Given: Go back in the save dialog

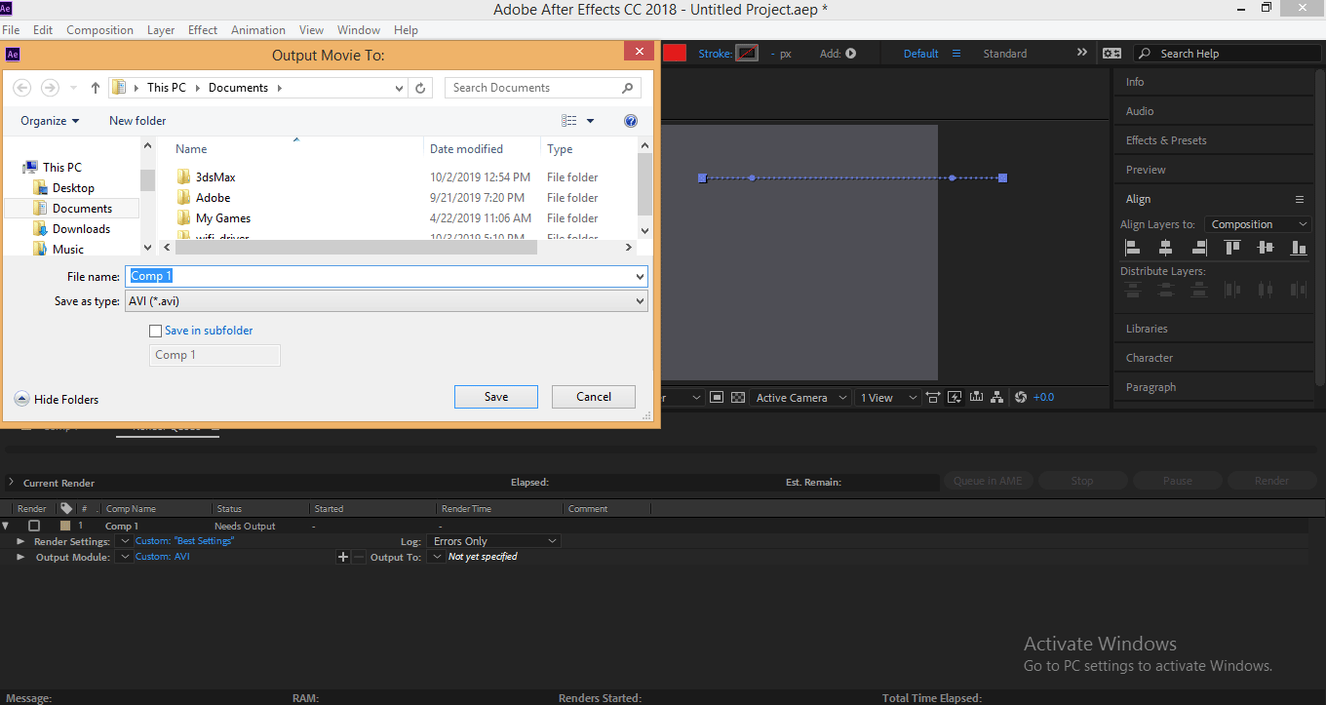Looking at the screenshot, I should tap(21, 88).
